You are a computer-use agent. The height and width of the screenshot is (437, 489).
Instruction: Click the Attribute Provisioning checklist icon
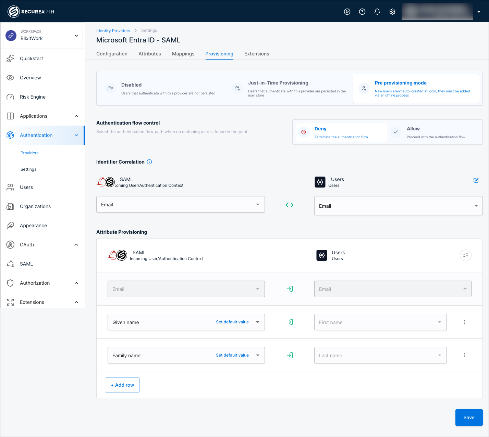466,255
